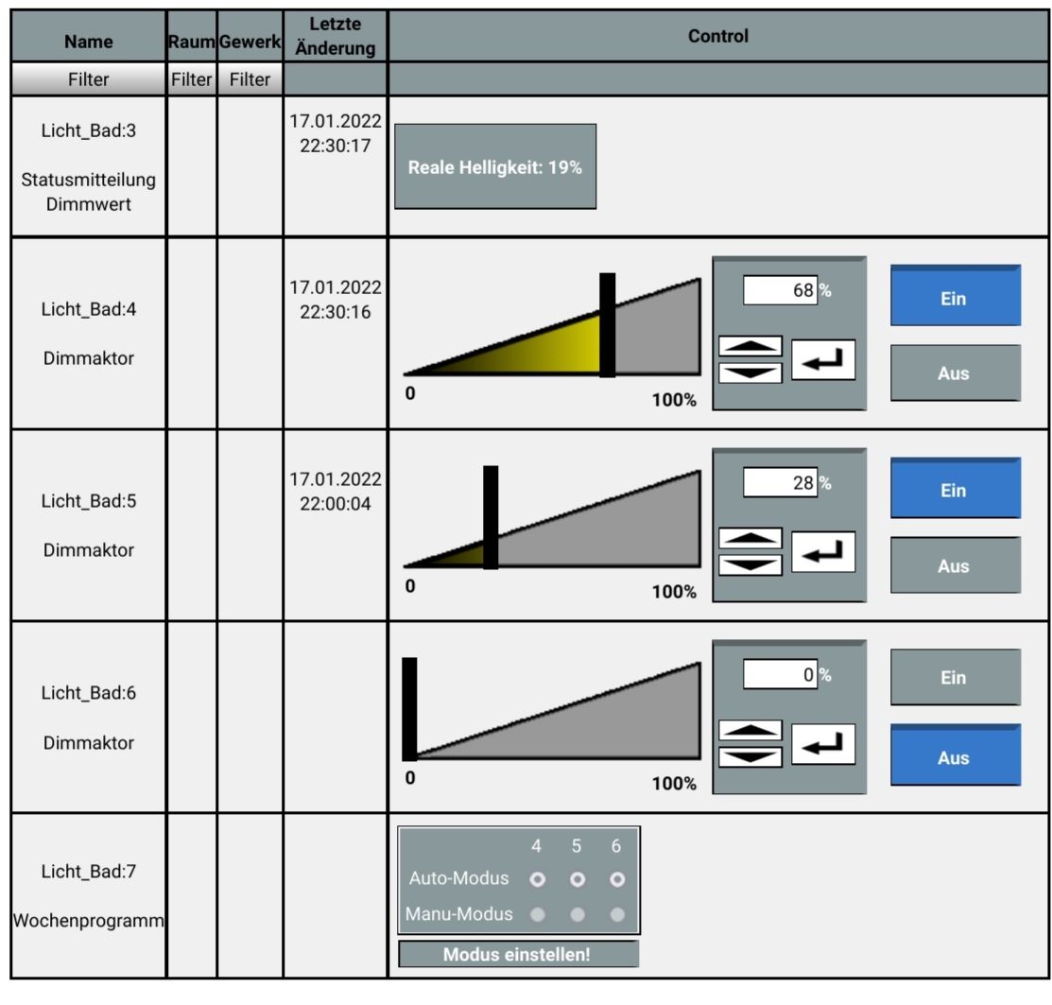Image resolution: width=1052 pixels, height=1005 pixels.
Task: Increase Licht_Bad:5 brightness with the up arrow
Action: coord(750,538)
